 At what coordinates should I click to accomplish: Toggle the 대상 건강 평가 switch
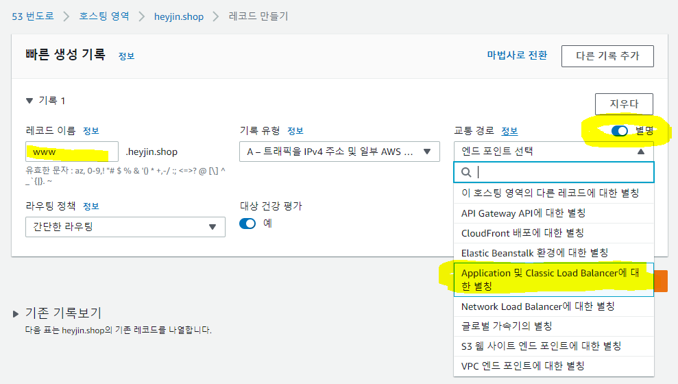point(247,224)
